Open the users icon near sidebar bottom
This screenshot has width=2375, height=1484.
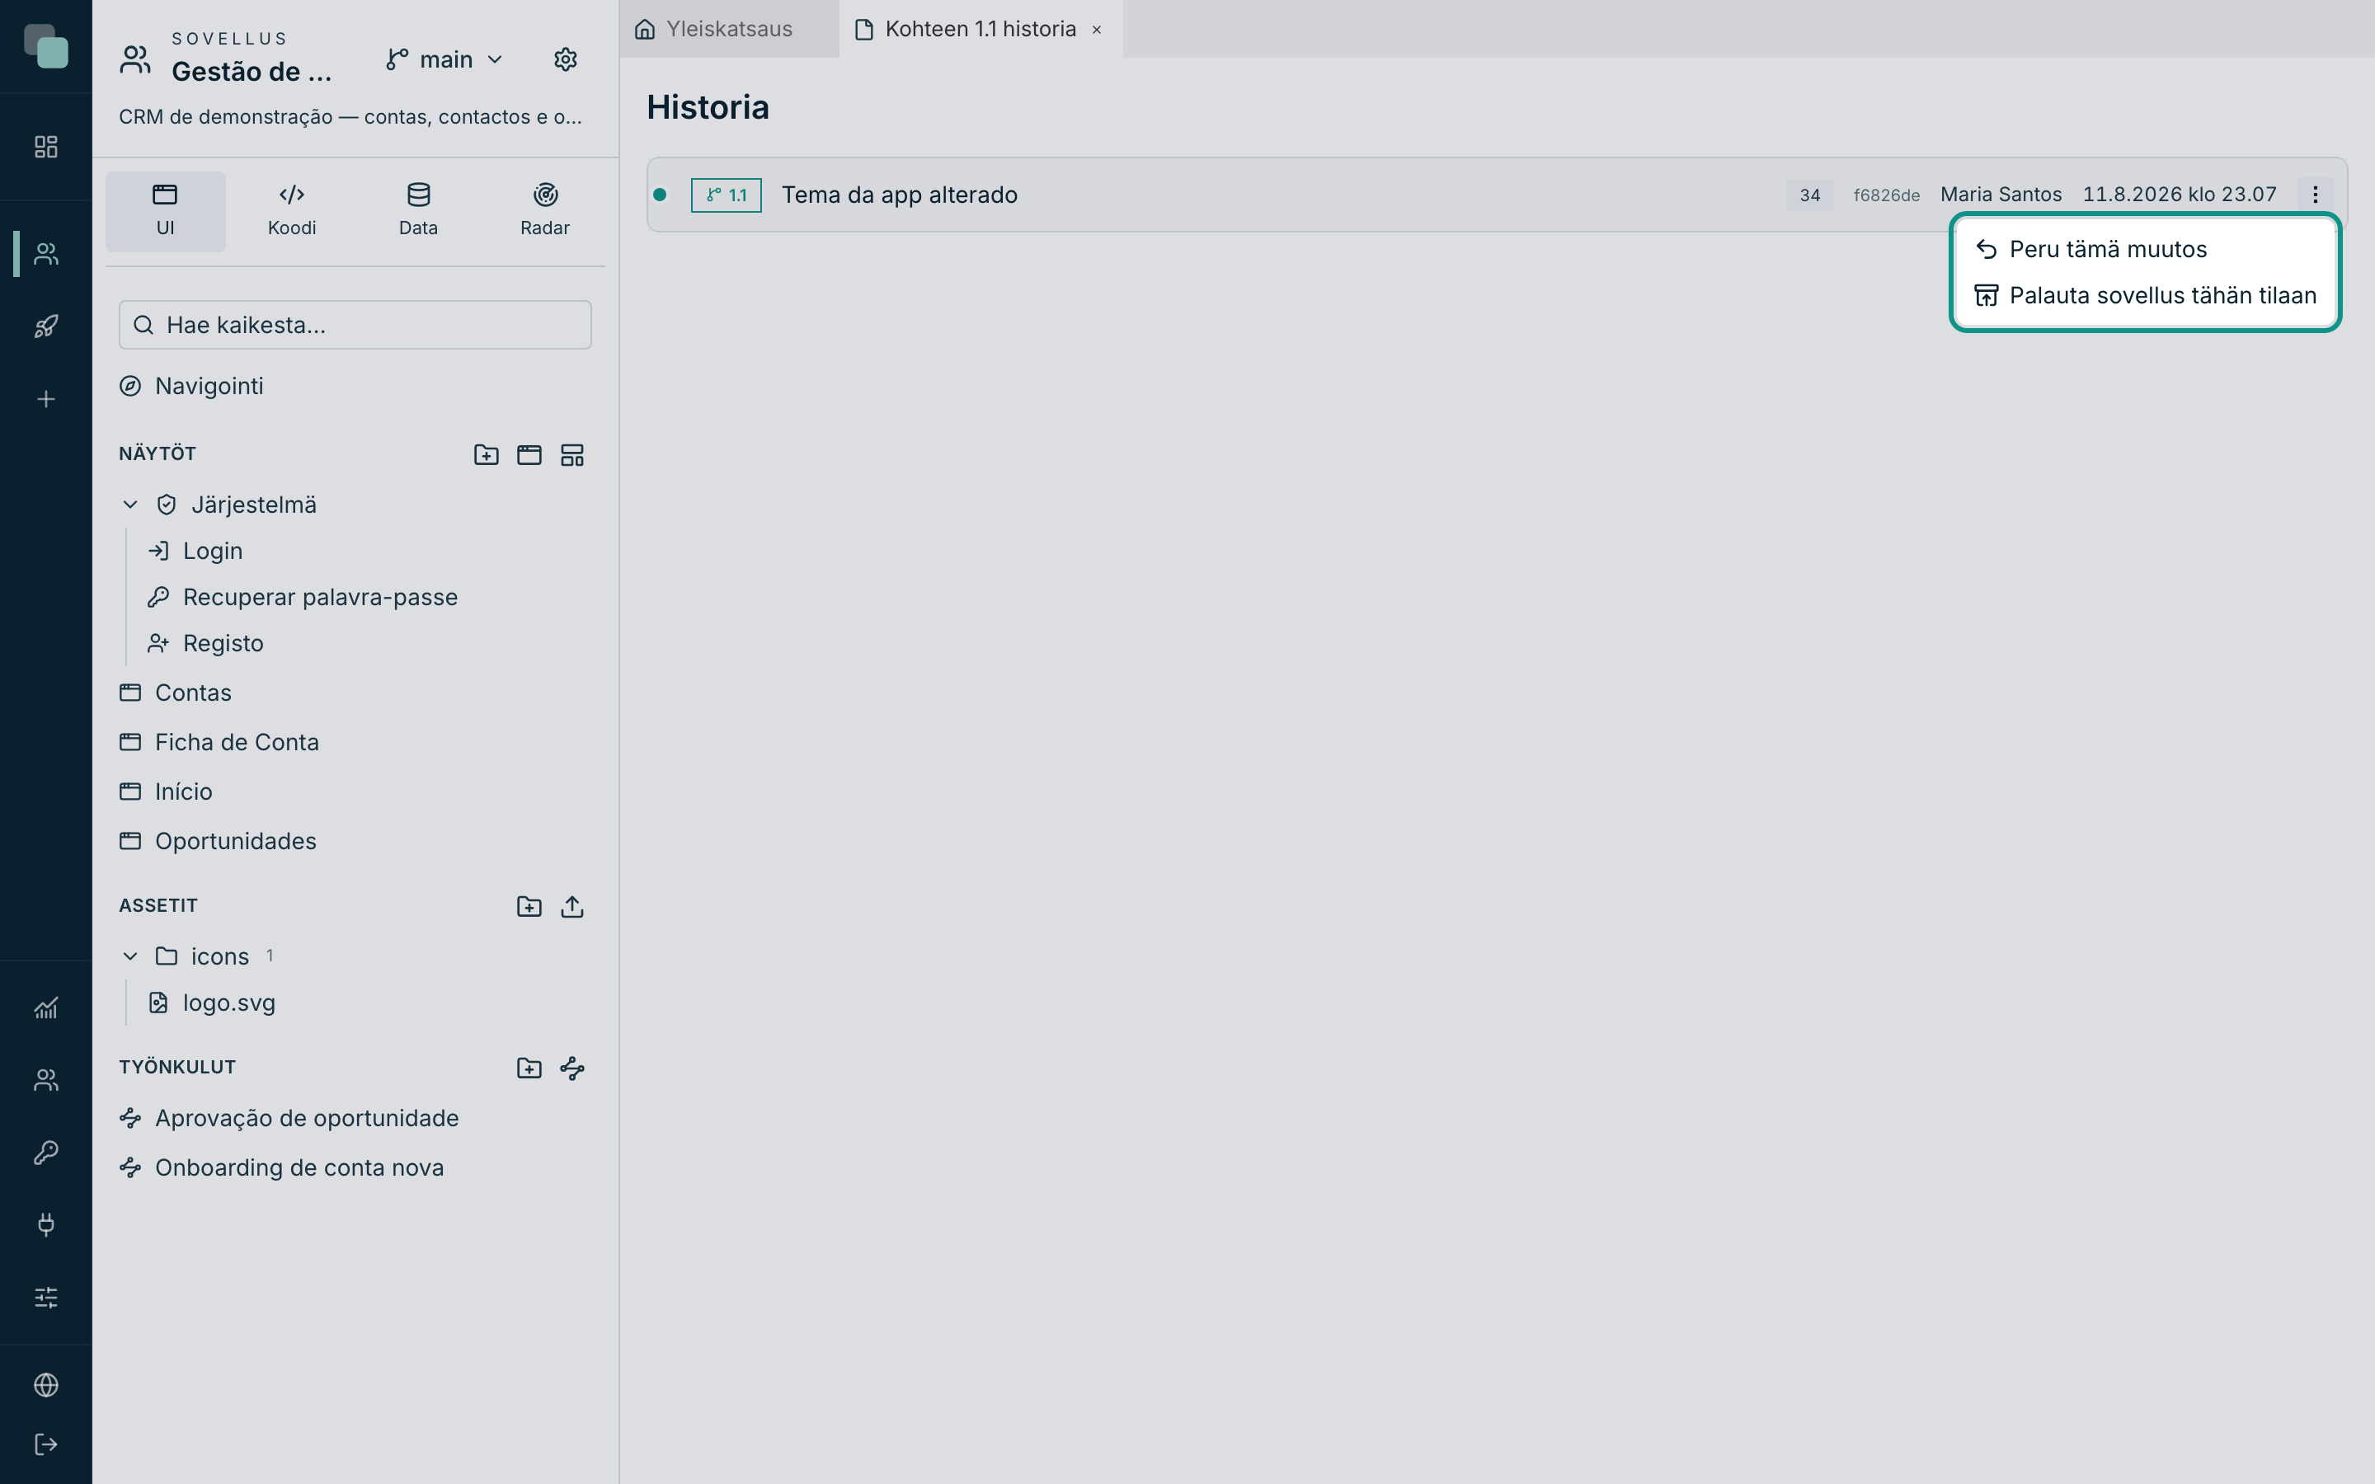point(46,1081)
